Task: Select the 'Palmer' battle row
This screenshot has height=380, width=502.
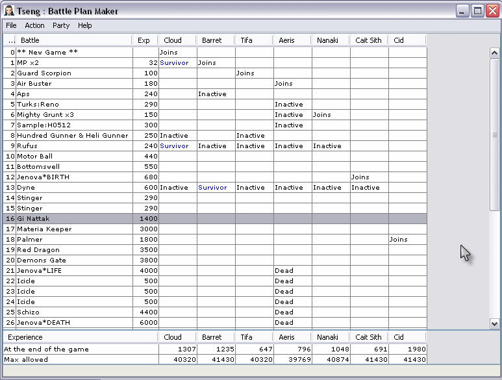Action: [x=215, y=240]
